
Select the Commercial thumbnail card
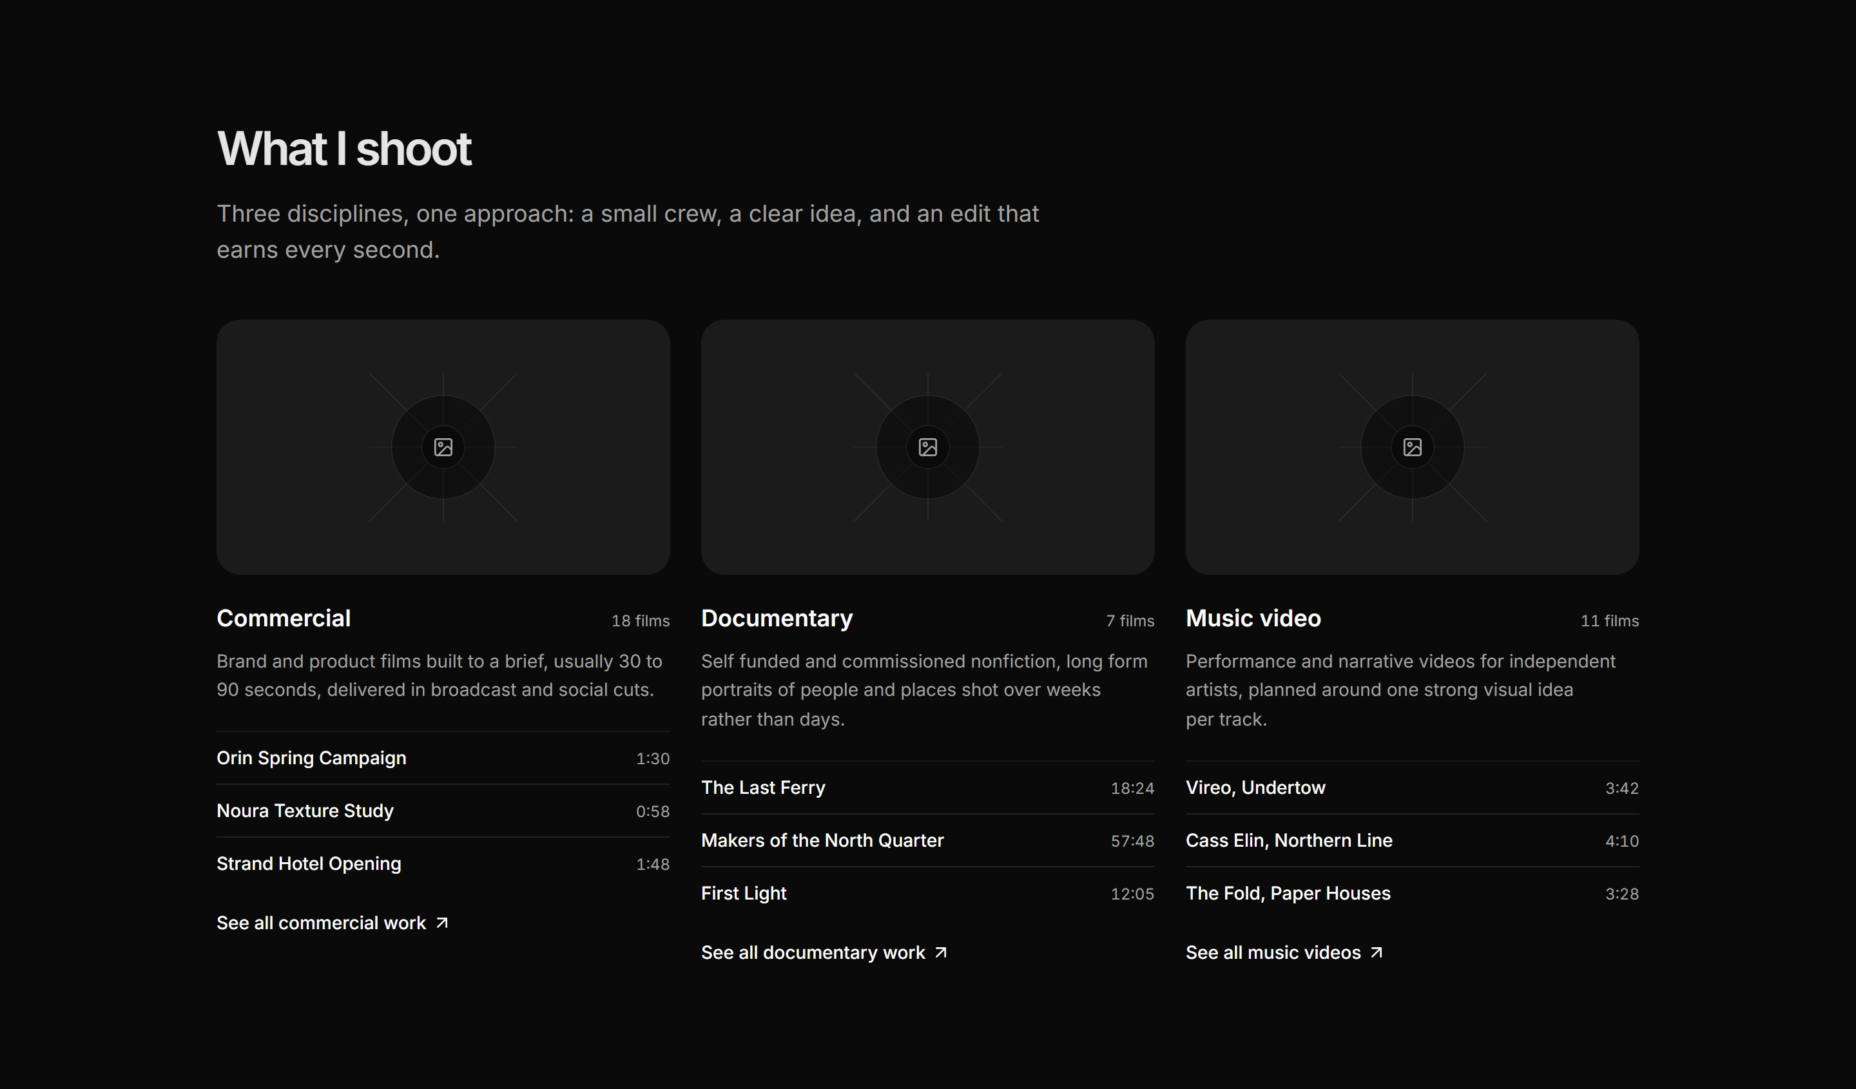pyautogui.click(x=443, y=447)
